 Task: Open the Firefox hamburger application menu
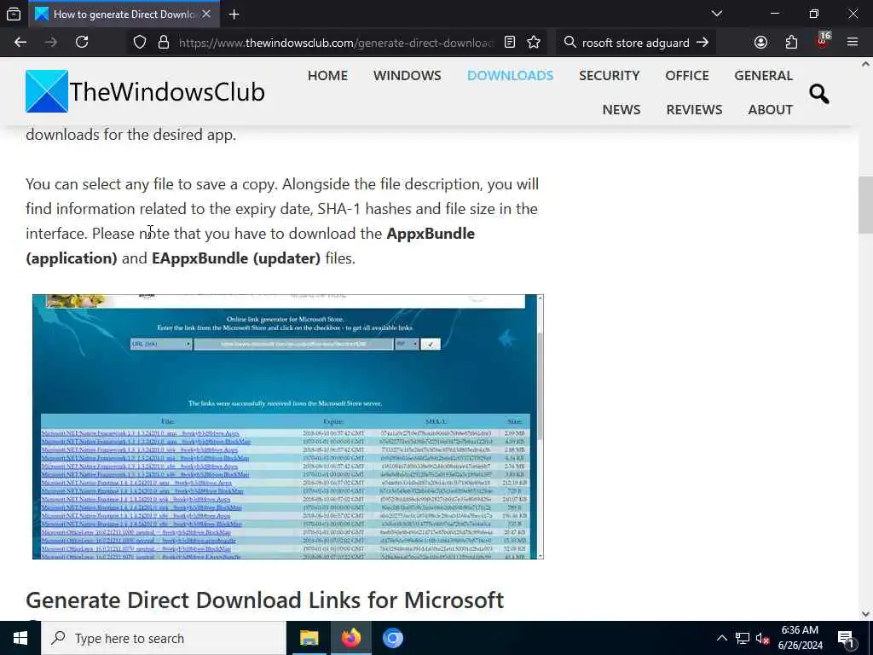(853, 43)
